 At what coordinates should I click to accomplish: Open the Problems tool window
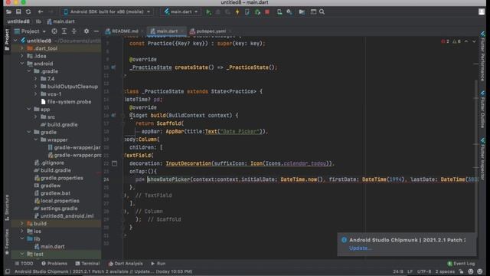(x=54, y=264)
